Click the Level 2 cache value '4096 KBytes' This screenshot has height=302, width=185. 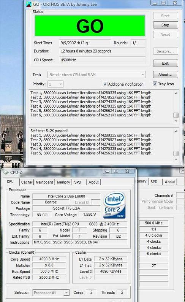coord(111,271)
